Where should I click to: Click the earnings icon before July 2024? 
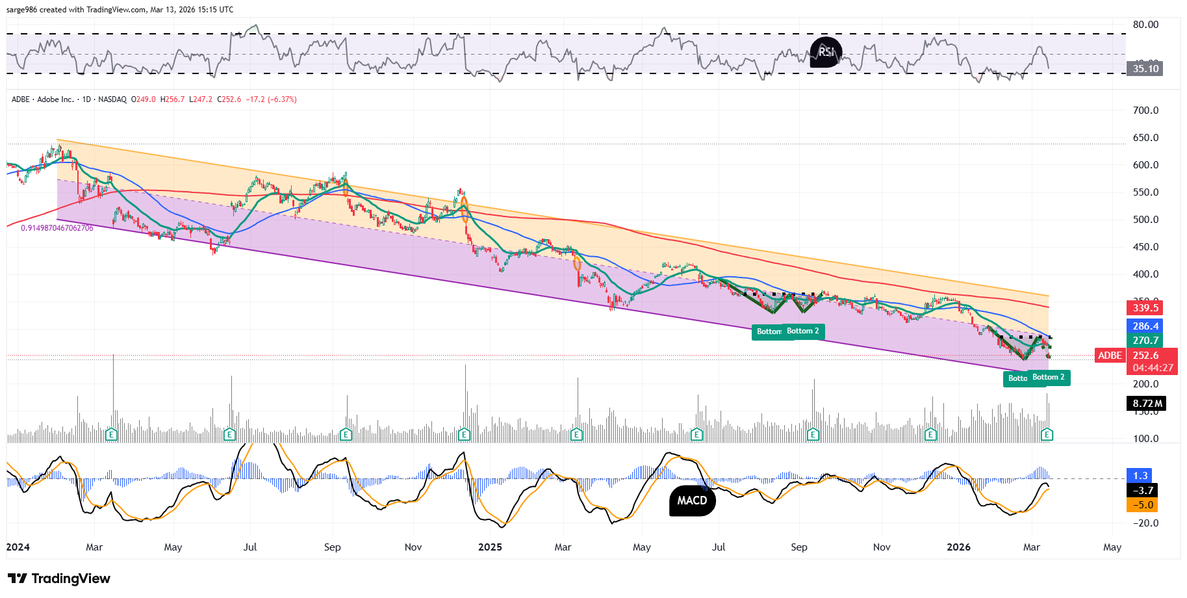pyautogui.click(x=229, y=434)
